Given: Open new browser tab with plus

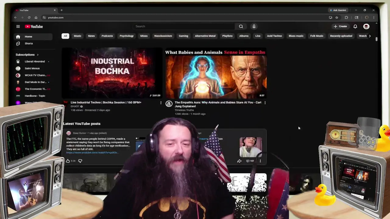Looking at the screenshot, I should (x=62, y=10).
